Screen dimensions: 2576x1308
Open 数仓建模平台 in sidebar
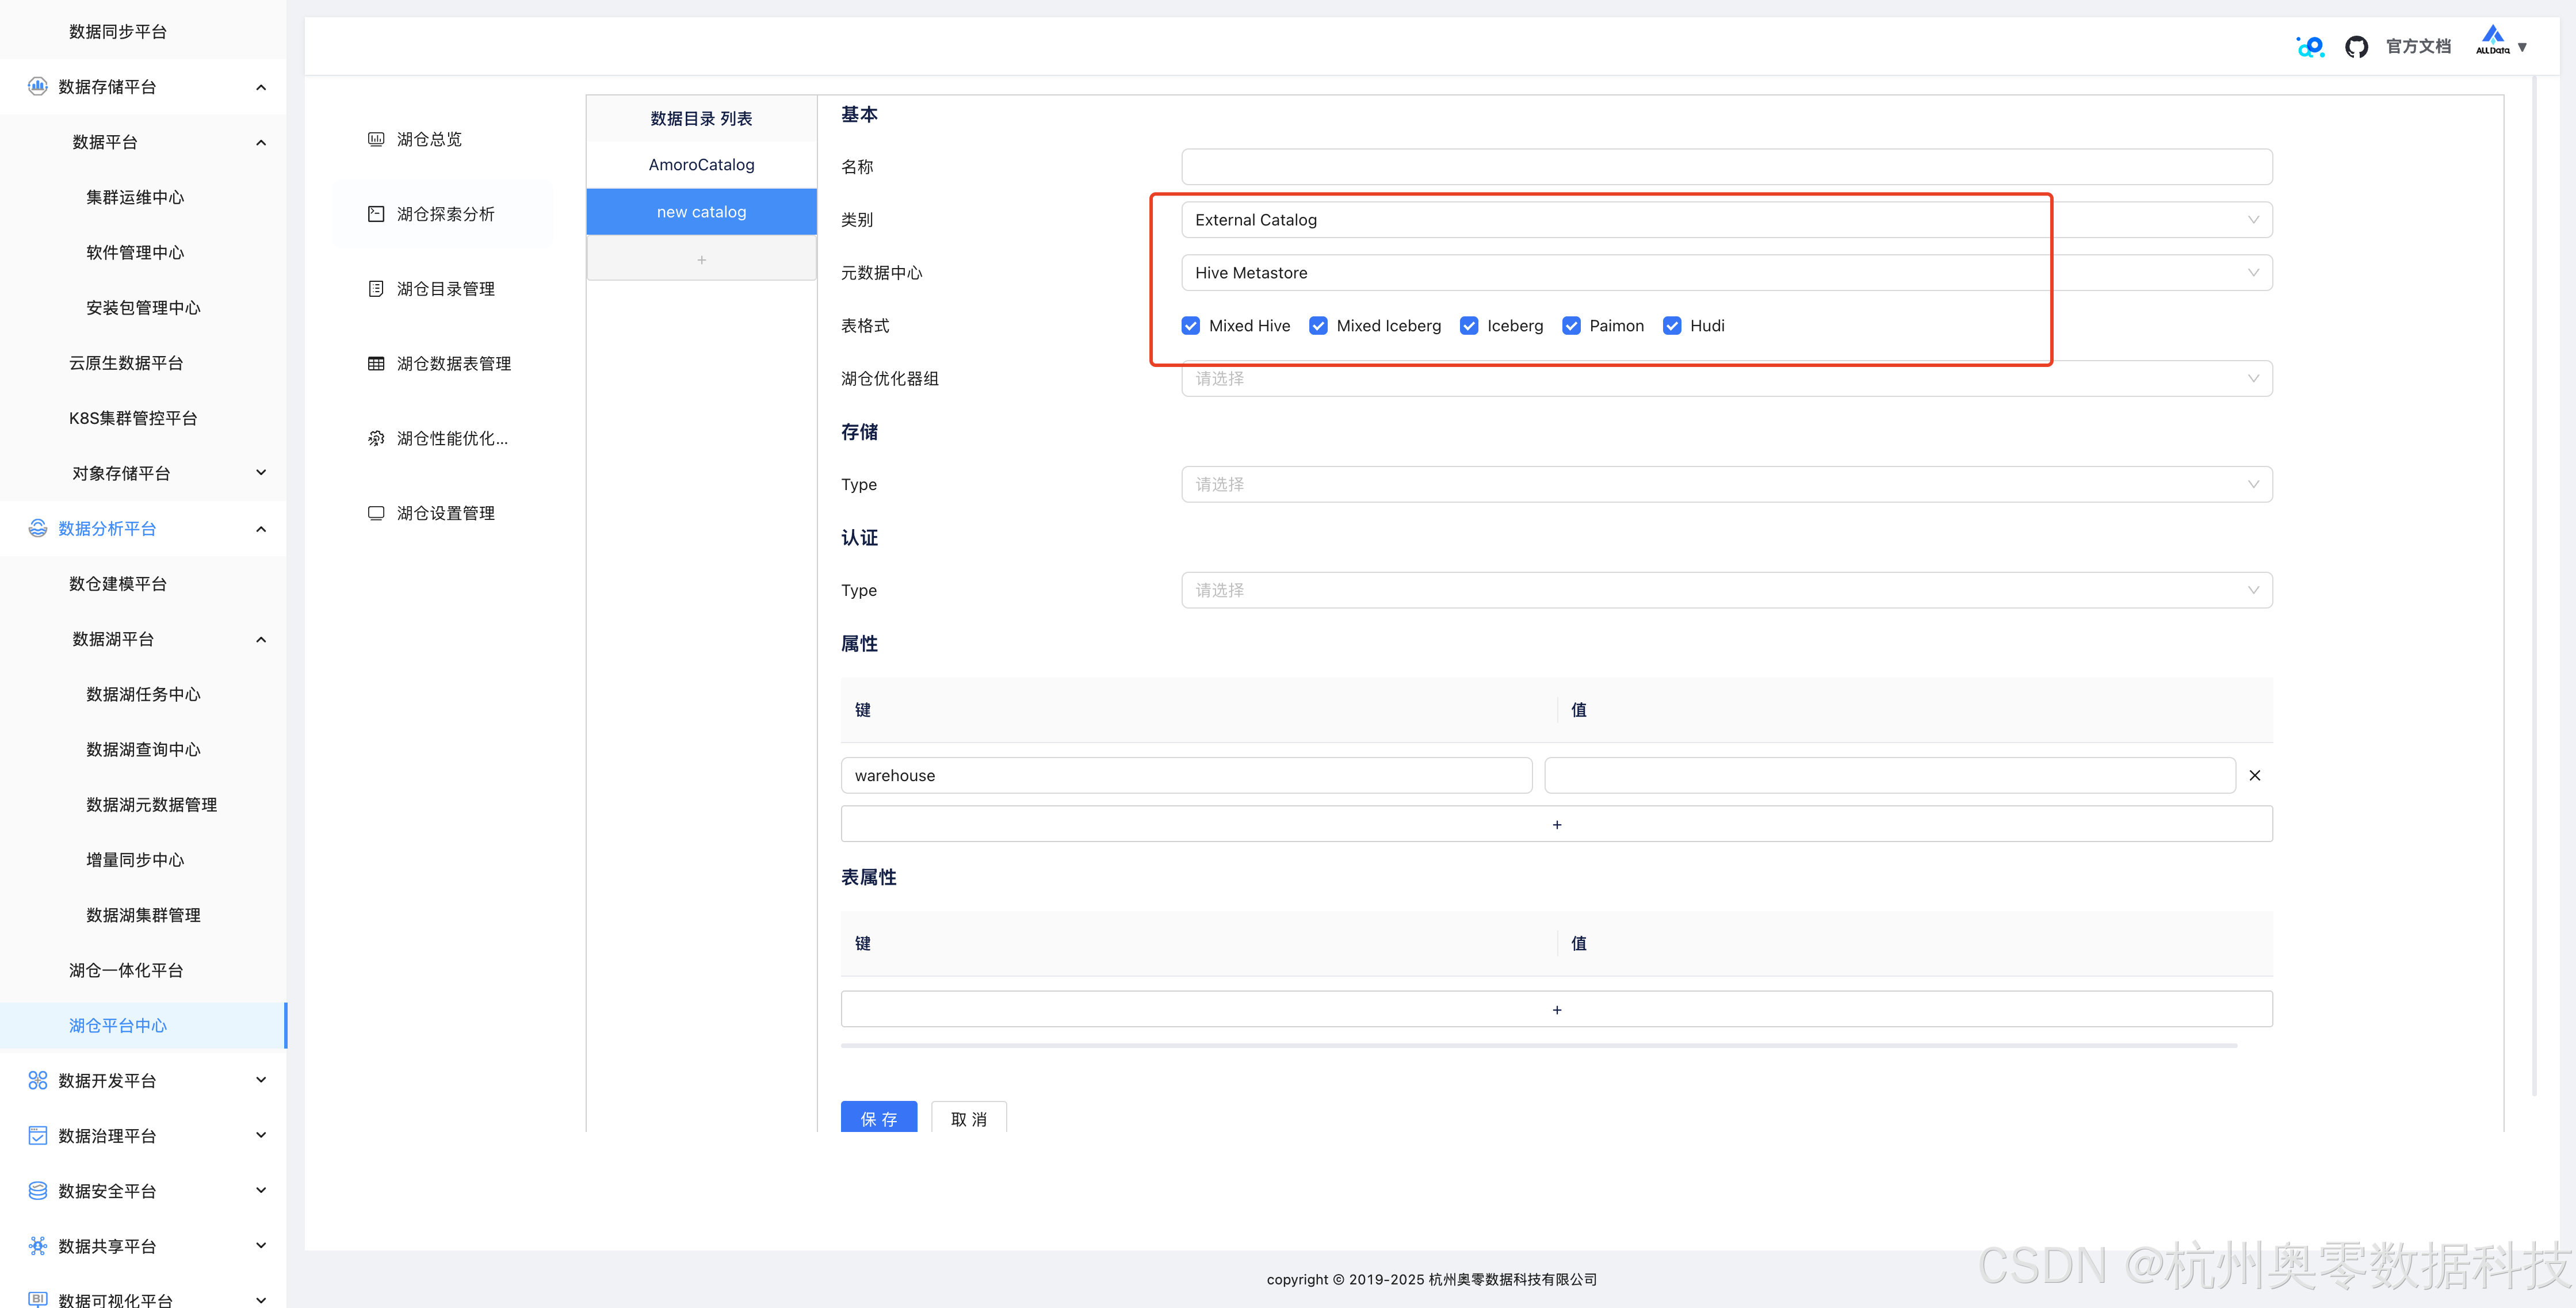pos(118,583)
